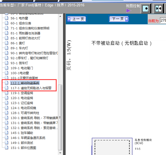This screenshot has width=166, height=155.
Task: Select 145-1 驻车辅助 entry
Action: point(22,133)
